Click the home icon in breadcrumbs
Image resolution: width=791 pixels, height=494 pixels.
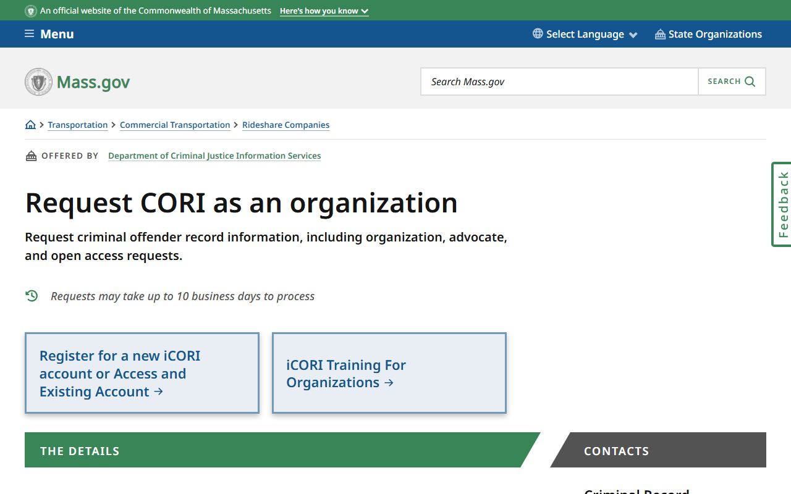click(x=30, y=125)
